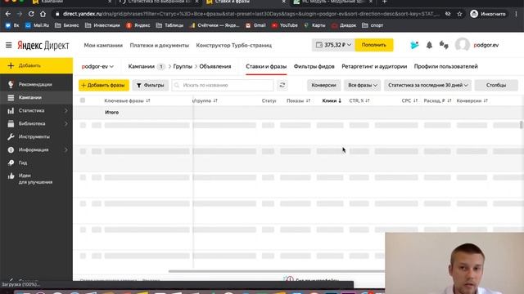Open the Gmail bookmark

pos(255,25)
